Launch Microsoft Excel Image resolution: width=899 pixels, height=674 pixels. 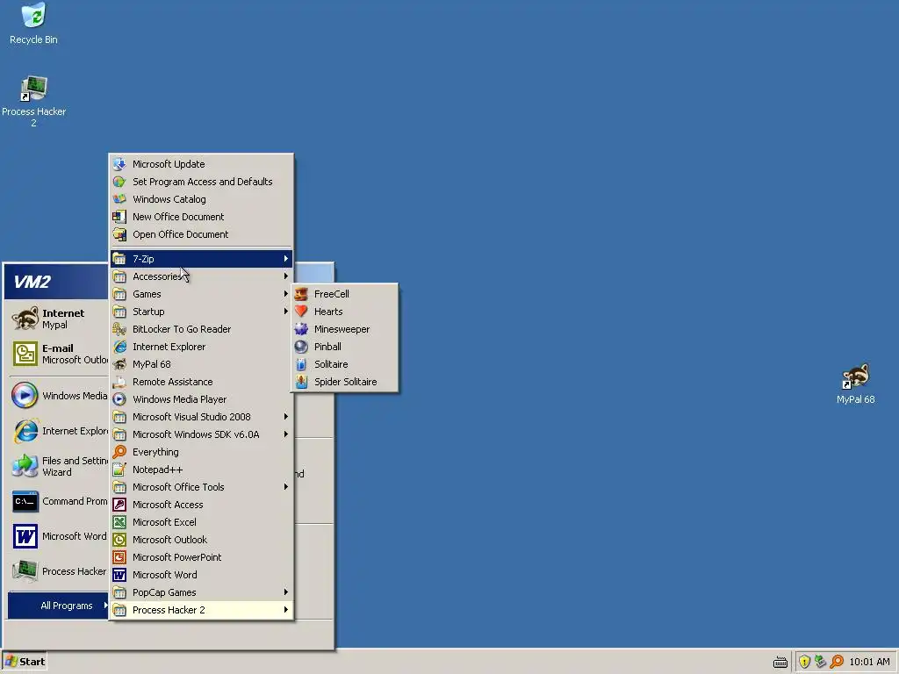click(201, 522)
